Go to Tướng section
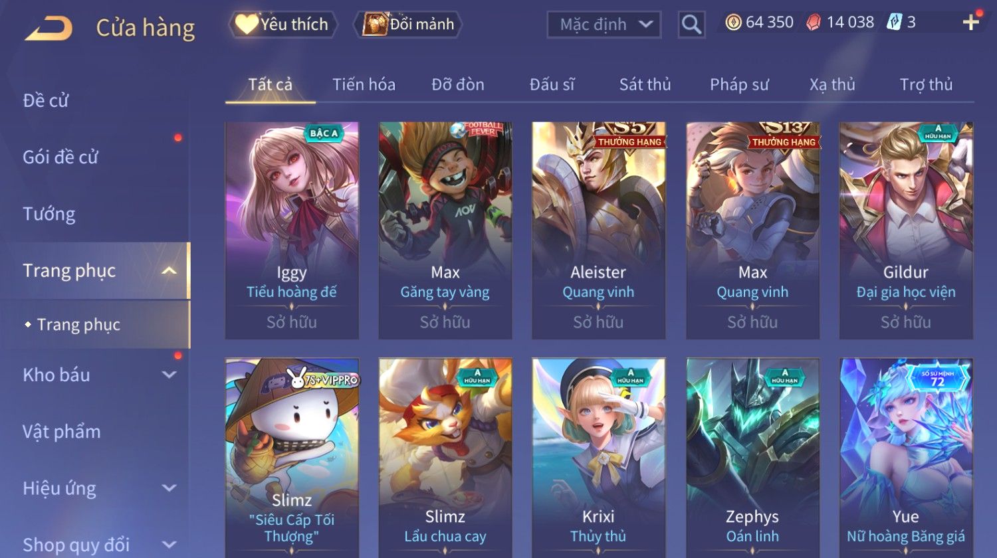This screenshot has height=558, width=997. coord(49,214)
